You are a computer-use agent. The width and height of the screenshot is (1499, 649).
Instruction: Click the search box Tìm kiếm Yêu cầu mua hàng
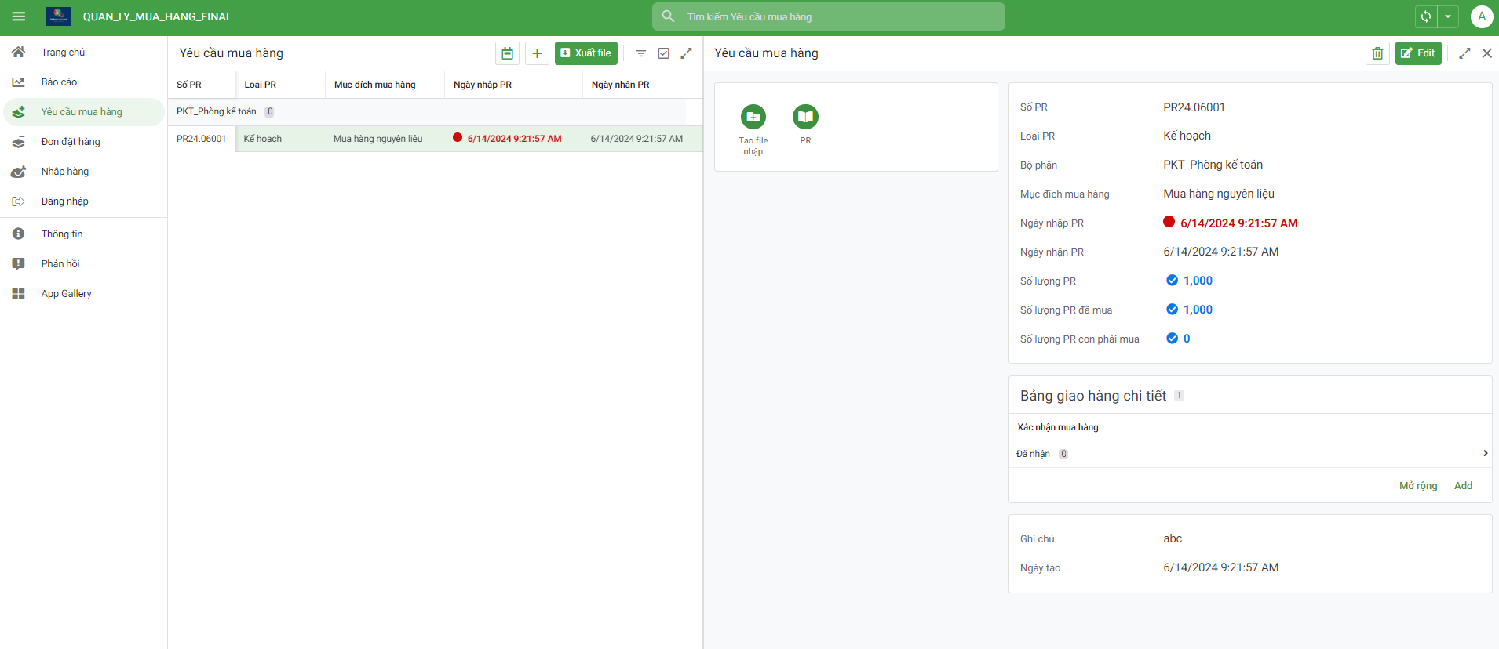click(x=828, y=16)
